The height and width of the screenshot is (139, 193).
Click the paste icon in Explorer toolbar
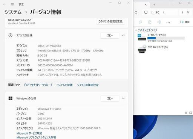click(x=150, y=22)
